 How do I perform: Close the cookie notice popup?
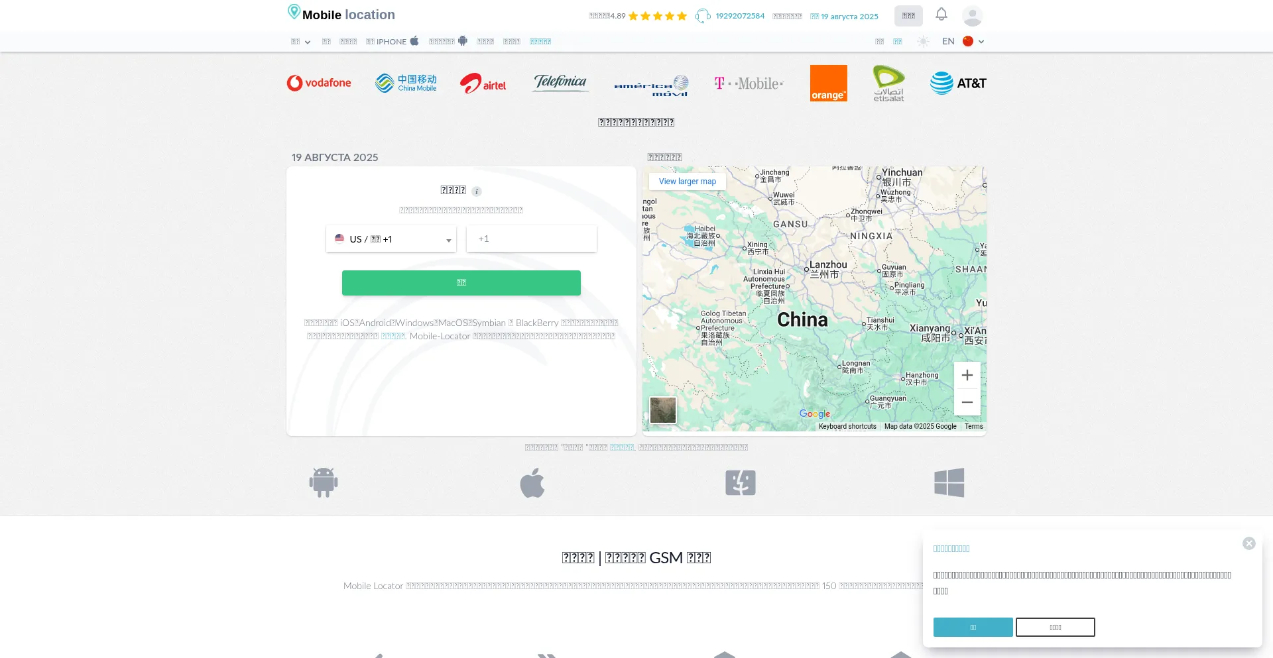click(x=1249, y=543)
